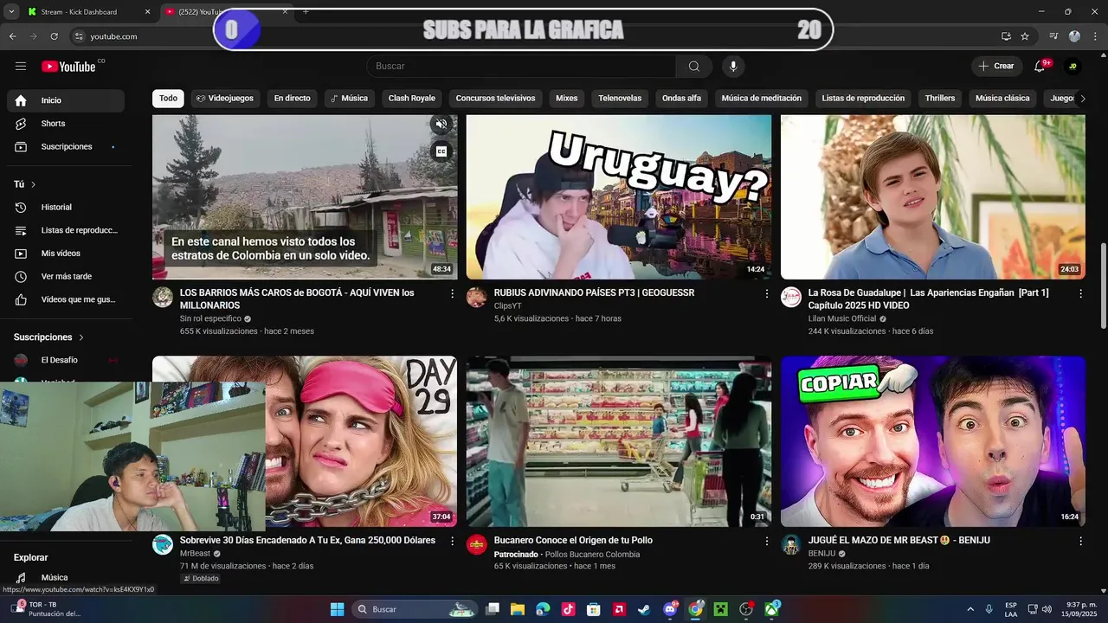
Task: Open the Bucanero supermarket ad thumbnail
Action: (x=619, y=441)
